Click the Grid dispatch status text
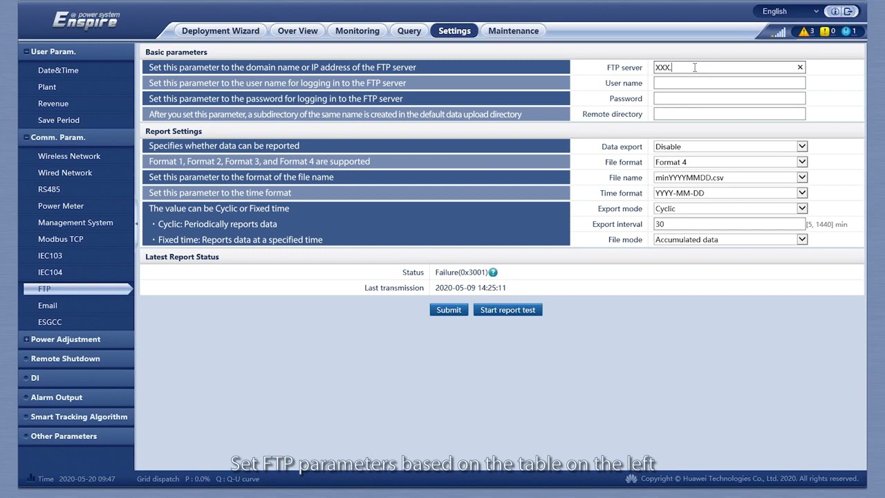This screenshot has height=498, width=885. [x=158, y=479]
